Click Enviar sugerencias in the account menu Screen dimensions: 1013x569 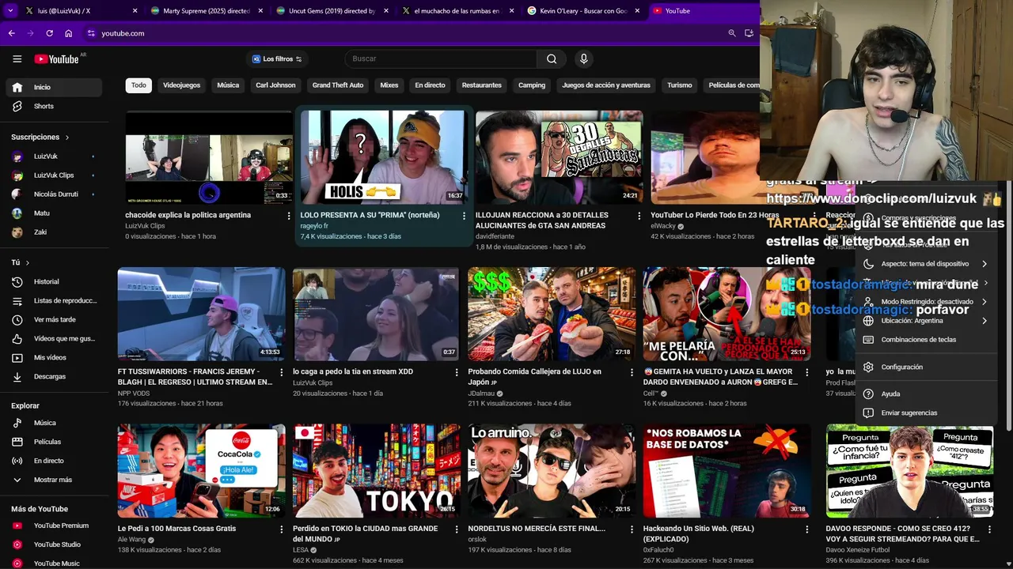(925, 413)
